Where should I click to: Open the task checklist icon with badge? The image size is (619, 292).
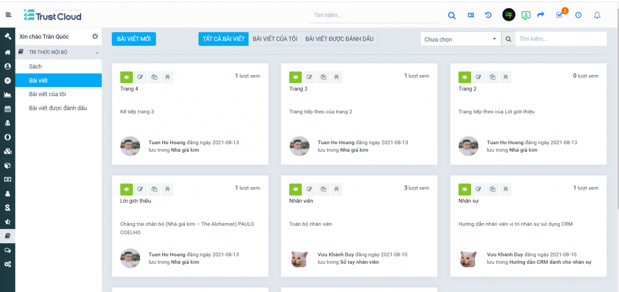tap(559, 15)
